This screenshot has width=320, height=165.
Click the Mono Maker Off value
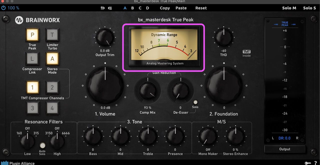(x=208, y=150)
